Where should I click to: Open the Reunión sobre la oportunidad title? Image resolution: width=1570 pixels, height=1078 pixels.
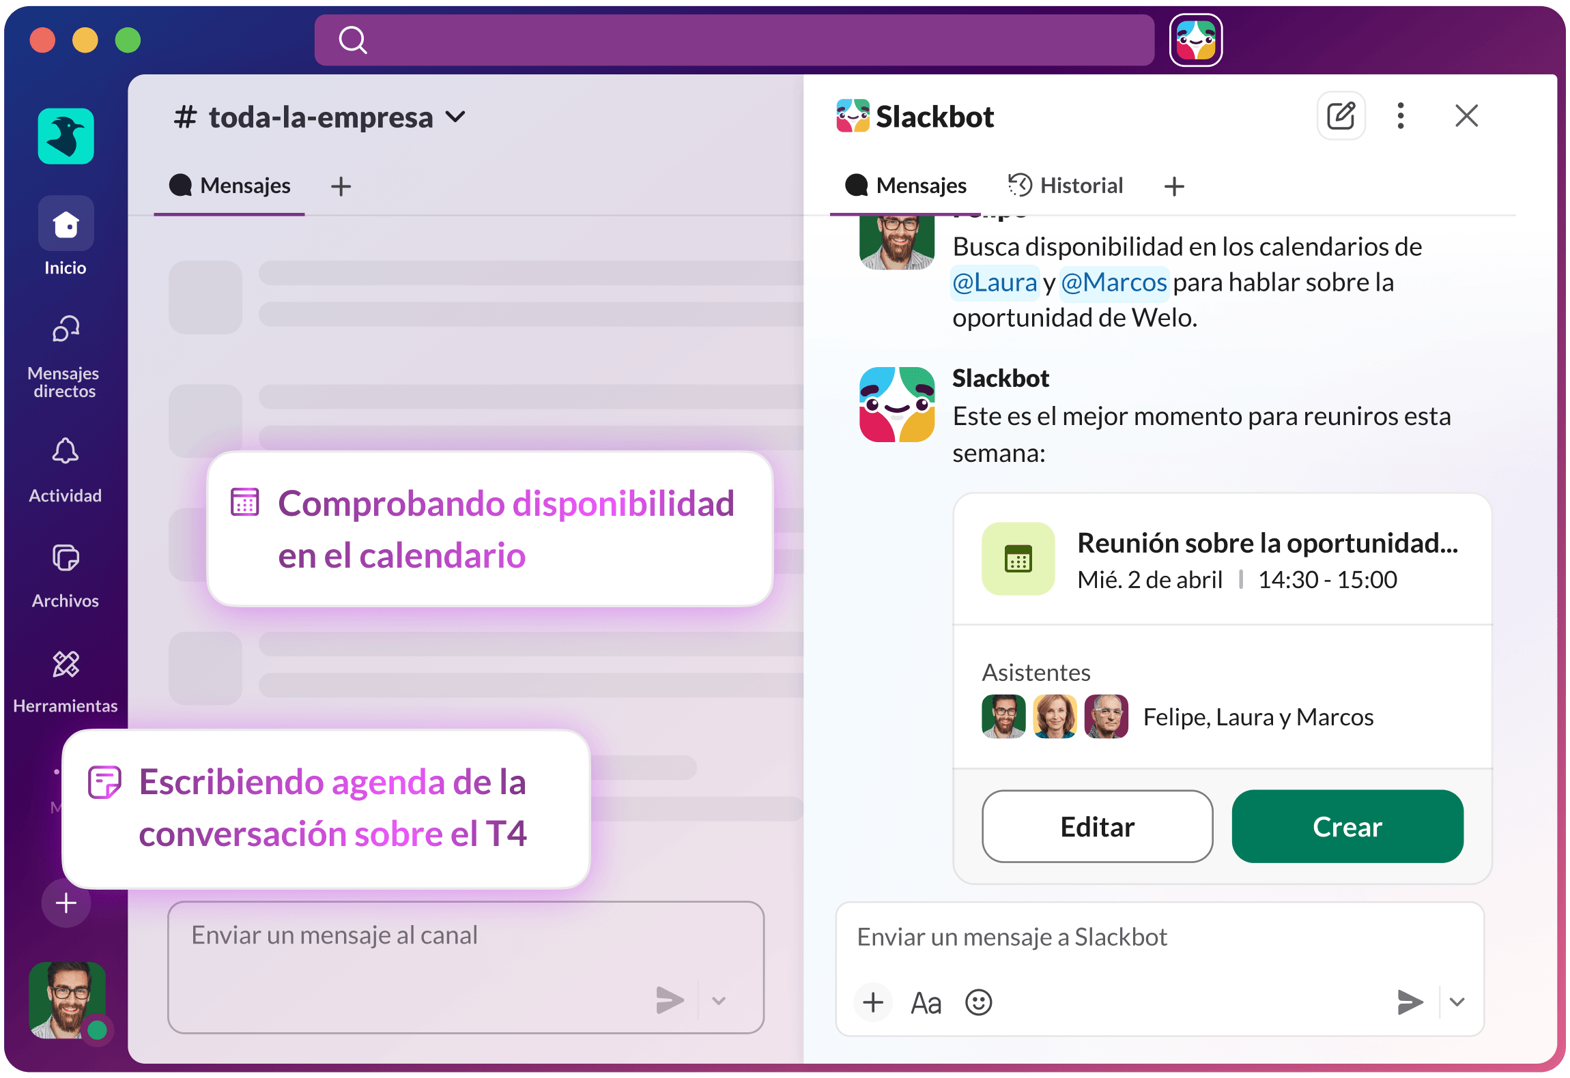click(1268, 543)
